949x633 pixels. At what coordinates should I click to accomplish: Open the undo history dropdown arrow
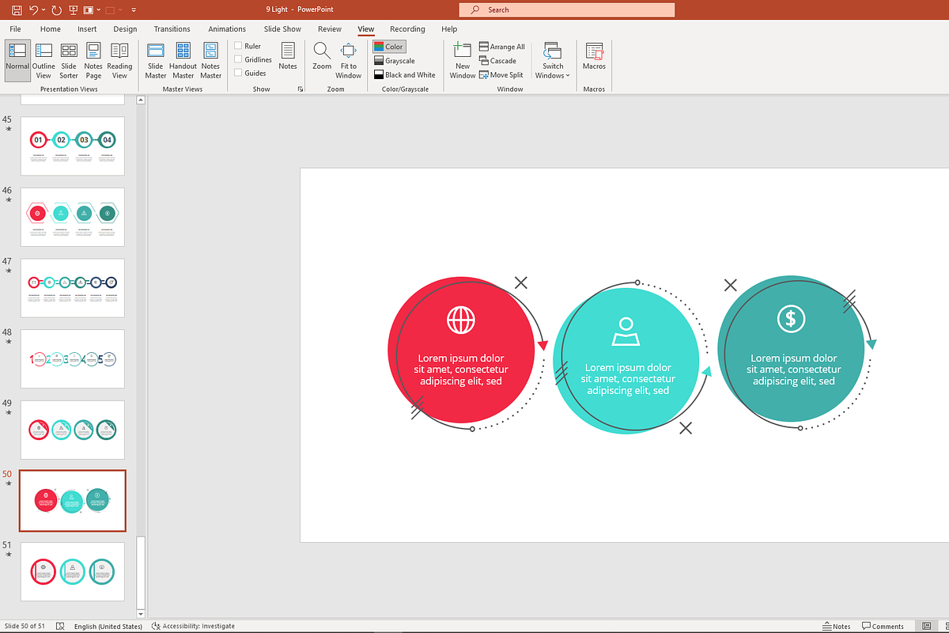(43, 10)
